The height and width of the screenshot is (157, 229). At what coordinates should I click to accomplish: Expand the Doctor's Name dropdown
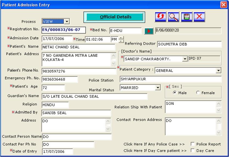tap(185, 59)
